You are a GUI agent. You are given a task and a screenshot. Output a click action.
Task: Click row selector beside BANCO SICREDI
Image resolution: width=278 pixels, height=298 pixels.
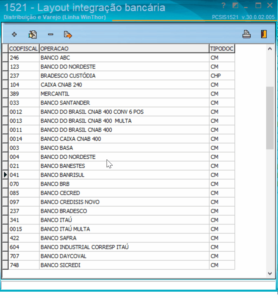click(x=5, y=265)
